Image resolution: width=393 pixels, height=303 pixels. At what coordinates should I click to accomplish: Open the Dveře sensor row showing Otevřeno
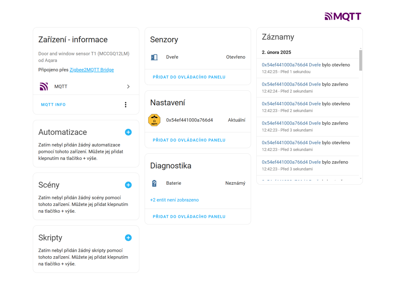[198, 57]
